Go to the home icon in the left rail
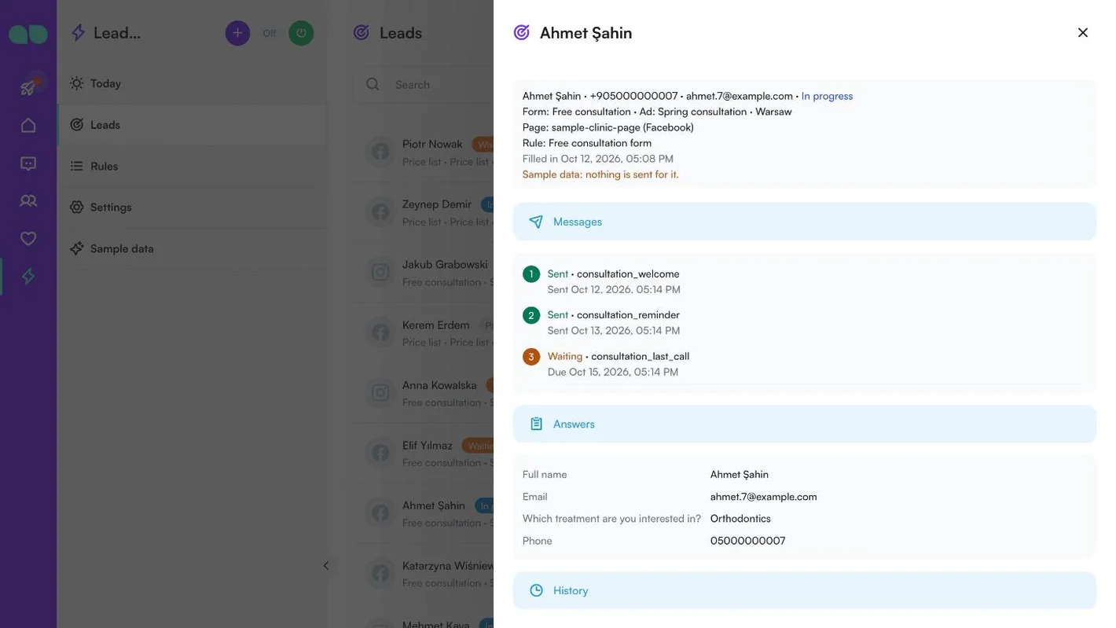The width and height of the screenshot is (1116, 628). pos(28,125)
